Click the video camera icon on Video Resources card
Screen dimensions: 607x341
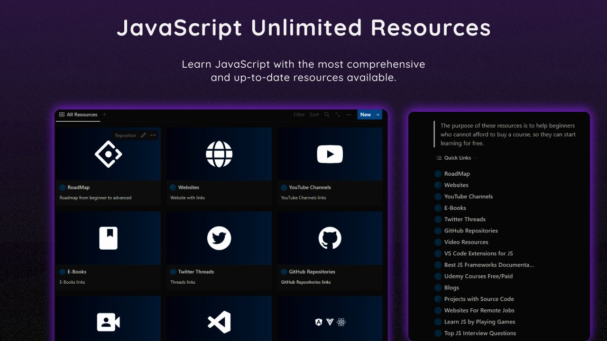point(108,322)
